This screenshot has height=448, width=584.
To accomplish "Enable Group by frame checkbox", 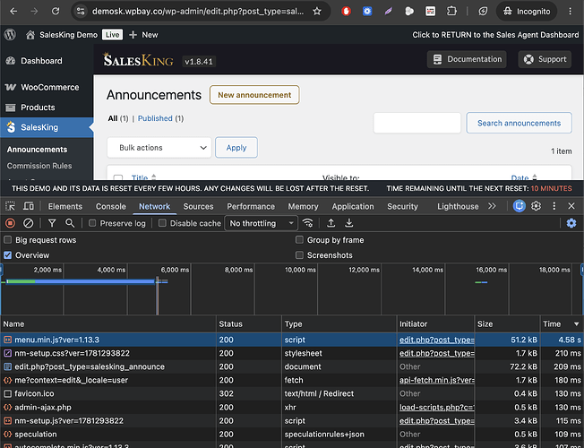I will pos(299,239).
